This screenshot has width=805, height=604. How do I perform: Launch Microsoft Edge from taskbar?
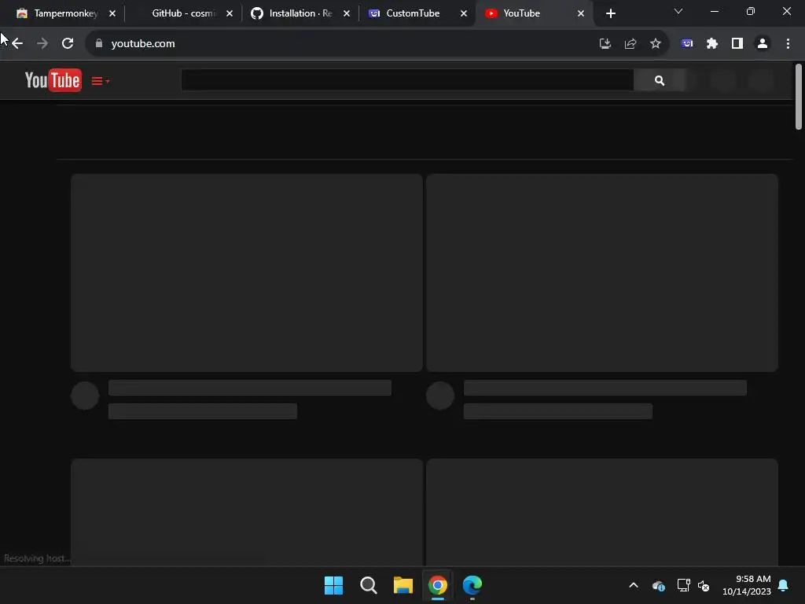coord(472,585)
